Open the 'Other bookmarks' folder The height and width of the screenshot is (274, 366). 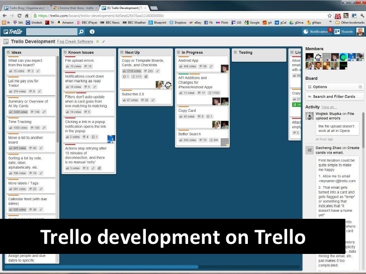click(x=350, y=23)
